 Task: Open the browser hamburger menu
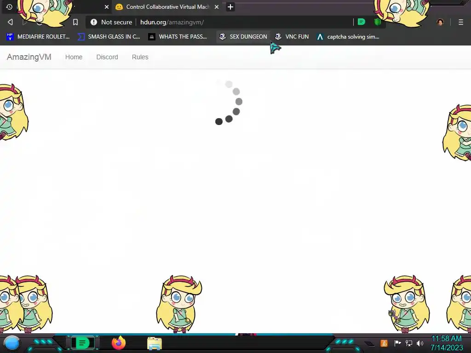tap(461, 22)
